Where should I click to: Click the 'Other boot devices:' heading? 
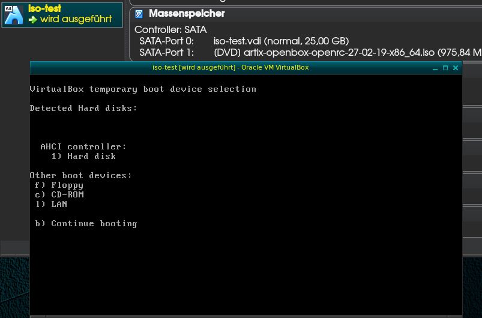[x=80, y=175]
